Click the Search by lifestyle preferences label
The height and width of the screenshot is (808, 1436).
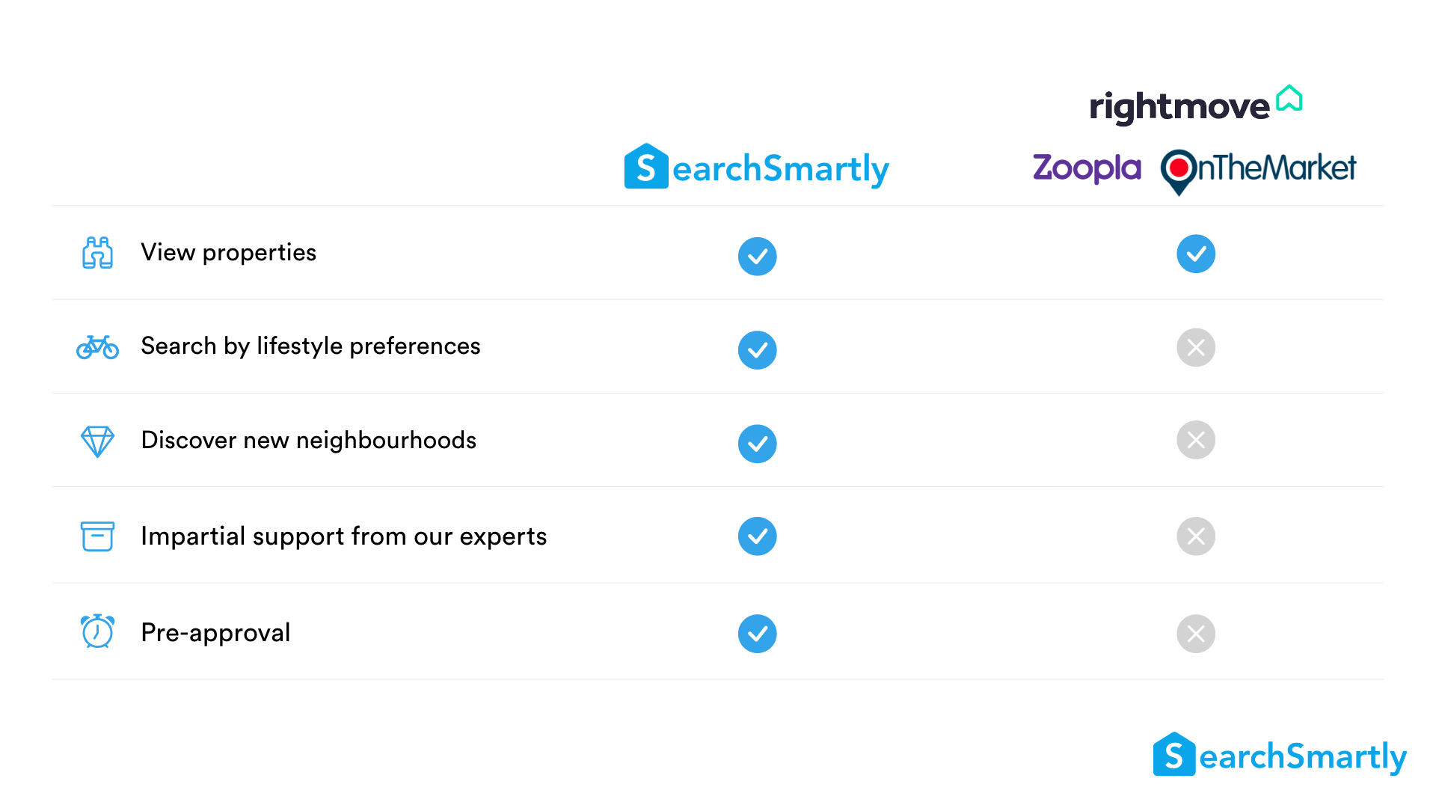tap(310, 346)
